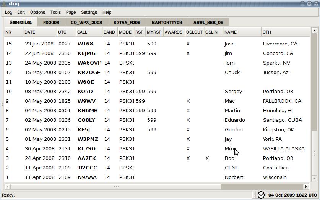Select the ARRL_SSB_09 tab

click(x=208, y=23)
